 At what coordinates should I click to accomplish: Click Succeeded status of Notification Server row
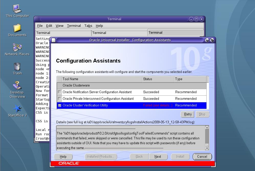pyautogui.click(x=151, y=92)
